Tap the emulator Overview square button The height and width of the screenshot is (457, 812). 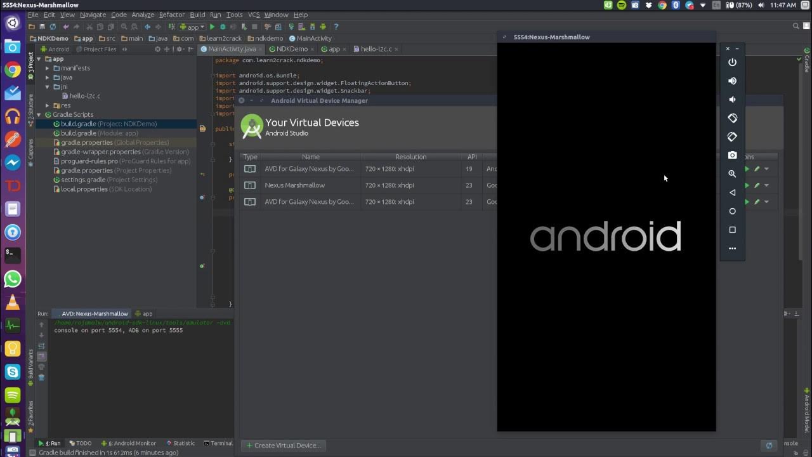click(732, 230)
